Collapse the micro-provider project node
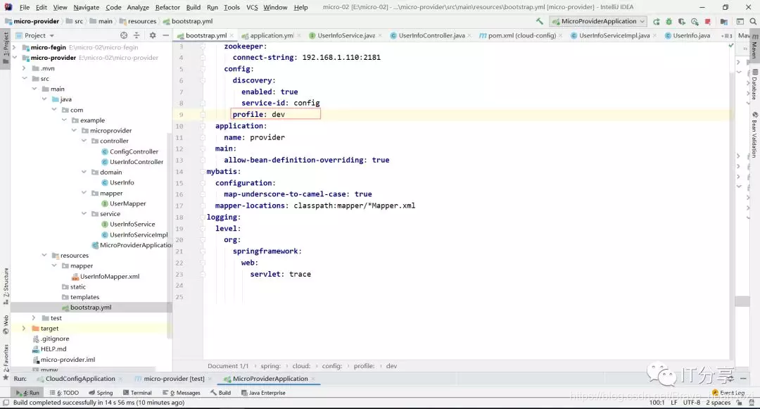 pyautogui.click(x=14, y=58)
